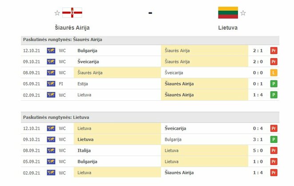Toggle the favorite star beside Lietuva flag
294x186 pixels.
pyautogui.click(x=243, y=13)
